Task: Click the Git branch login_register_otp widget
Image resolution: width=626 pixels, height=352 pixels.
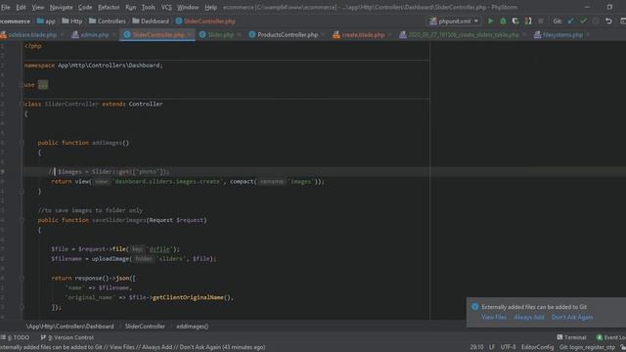Action: click(x=587, y=347)
